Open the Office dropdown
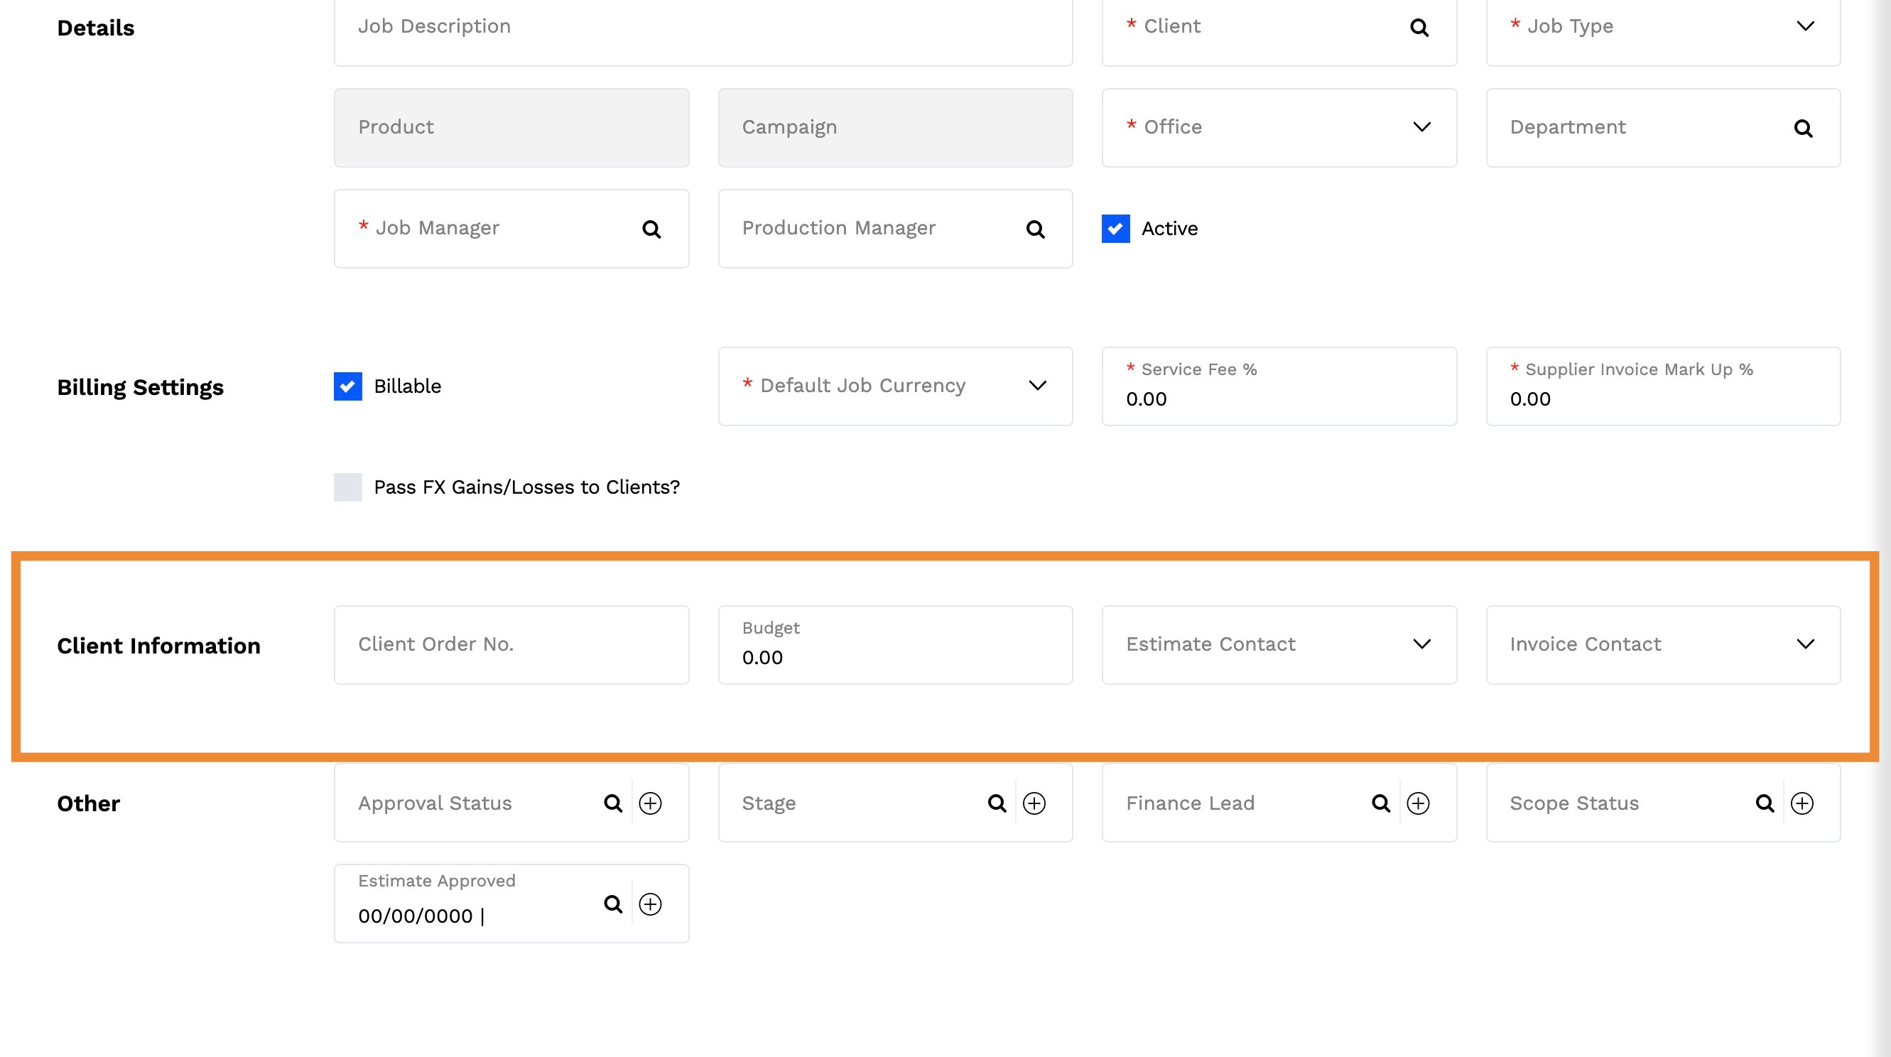 pyautogui.click(x=1421, y=127)
